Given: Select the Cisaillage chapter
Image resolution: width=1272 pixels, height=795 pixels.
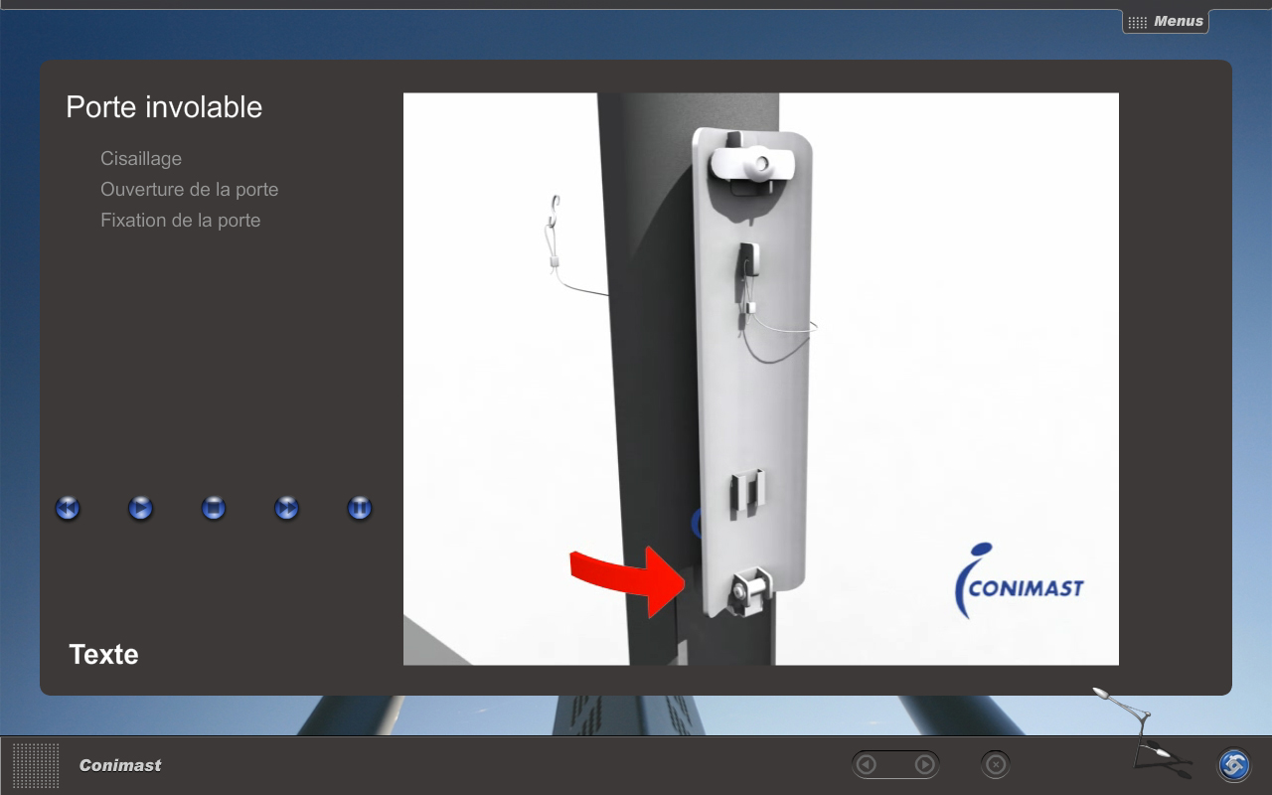Looking at the screenshot, I should (141, 159).
